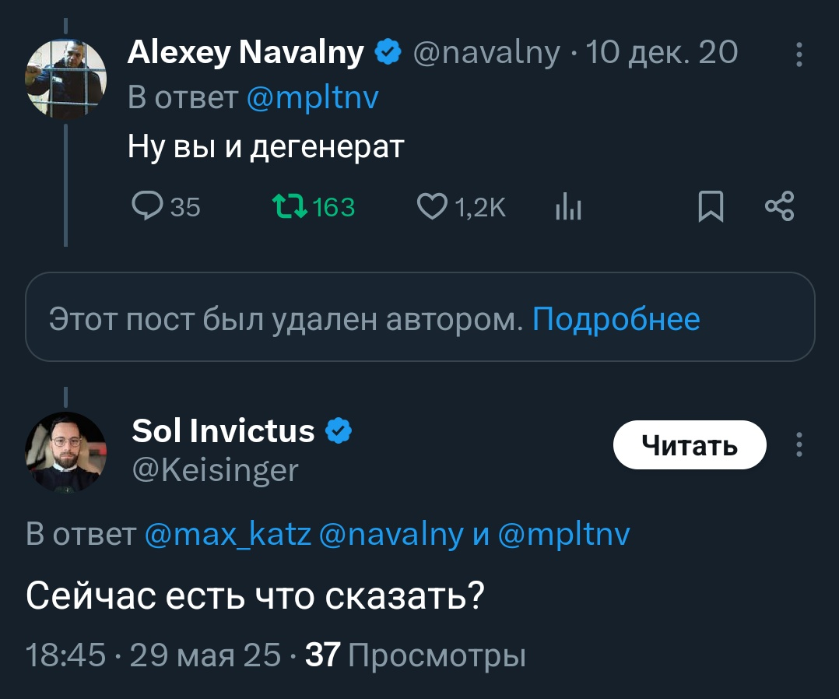839x699 pixels.
Task: Click the green retweet icon
Action: (290, 206)
